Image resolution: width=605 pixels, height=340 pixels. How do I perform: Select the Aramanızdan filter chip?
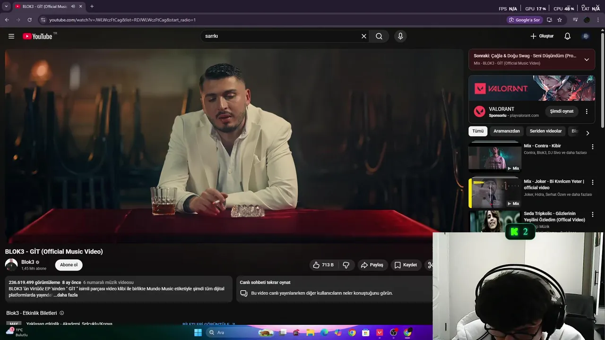[507, 131]
